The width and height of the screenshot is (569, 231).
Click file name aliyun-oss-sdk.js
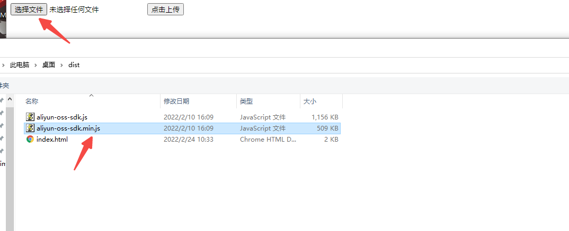pos(62,117)
